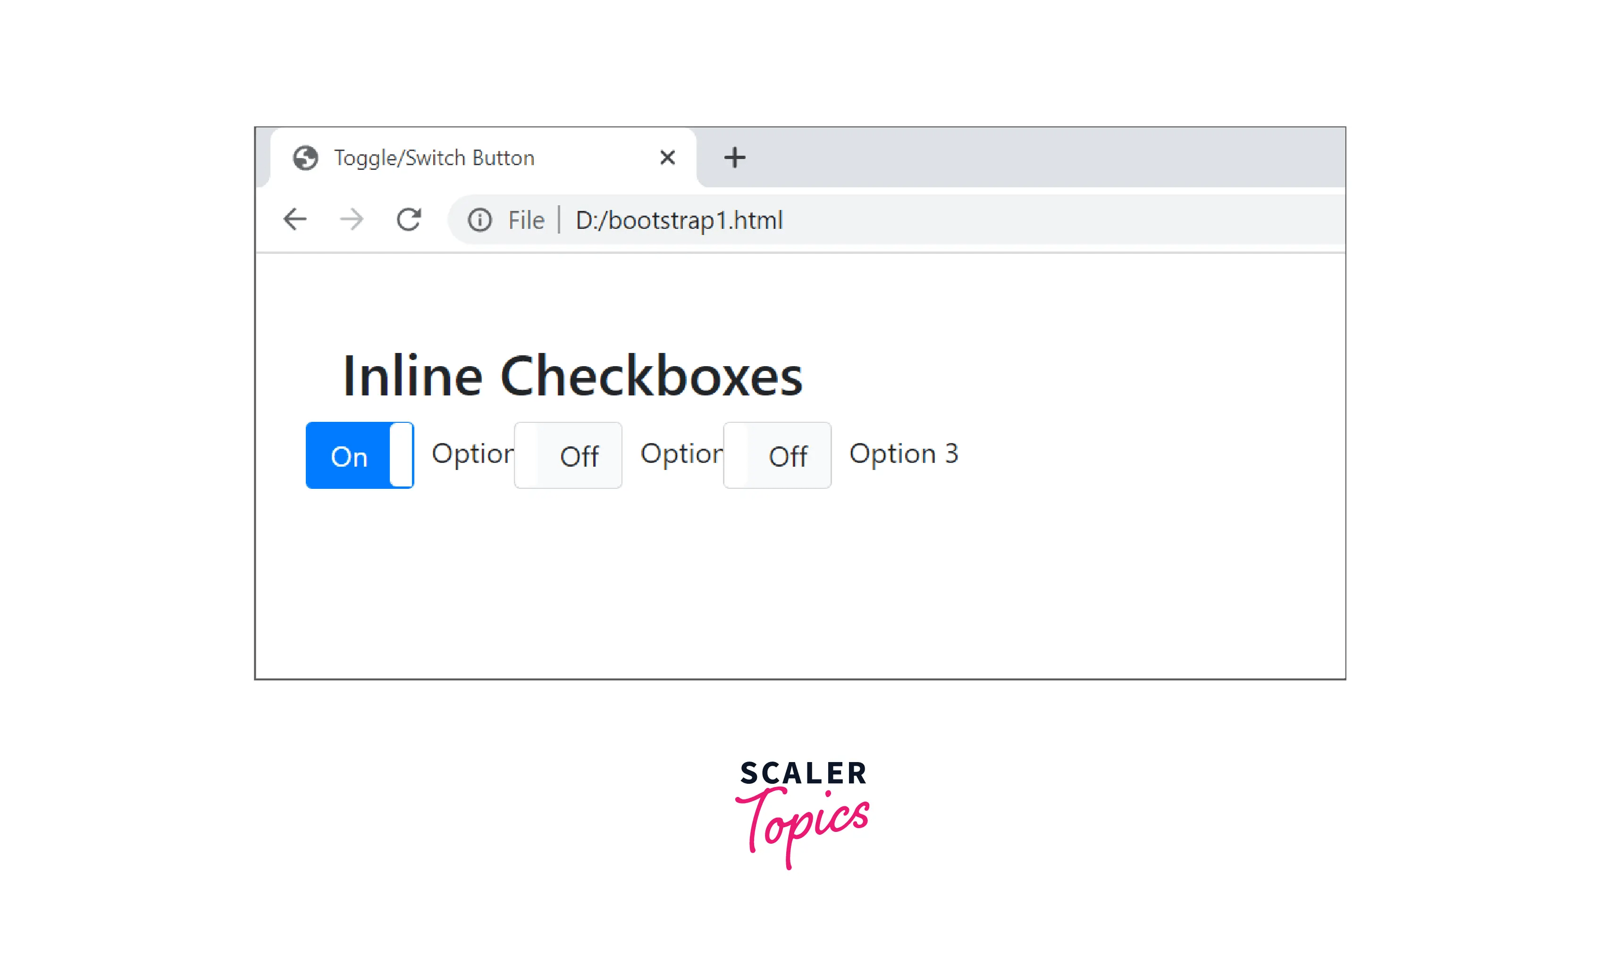This screenshot has height=956, width=1605.
Task: Click the address bar showing D:/bootstrap1.html
Action: (x=679, y=220)
